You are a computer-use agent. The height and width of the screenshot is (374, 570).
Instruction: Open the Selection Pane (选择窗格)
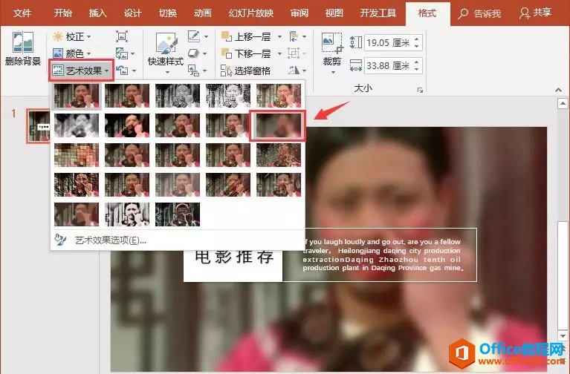[x=246, y=70]
